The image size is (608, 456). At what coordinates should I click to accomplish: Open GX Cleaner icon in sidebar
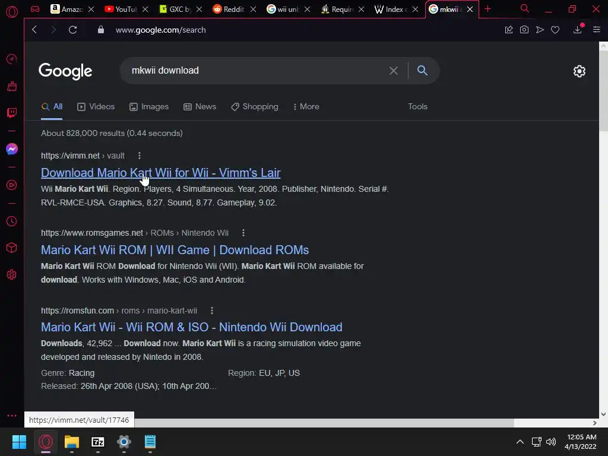(12, 86)
